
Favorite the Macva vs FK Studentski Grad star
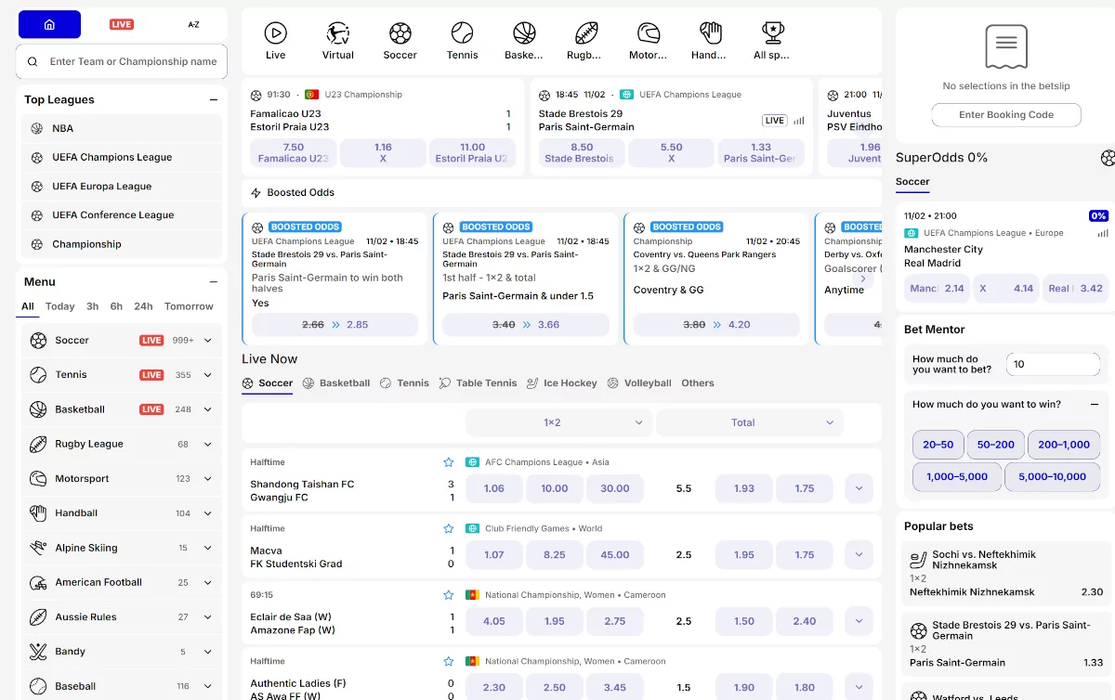pyautogui.click(x=449, y=528)
